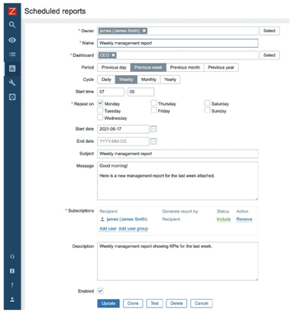Click the Add user group link

point(134,229)
